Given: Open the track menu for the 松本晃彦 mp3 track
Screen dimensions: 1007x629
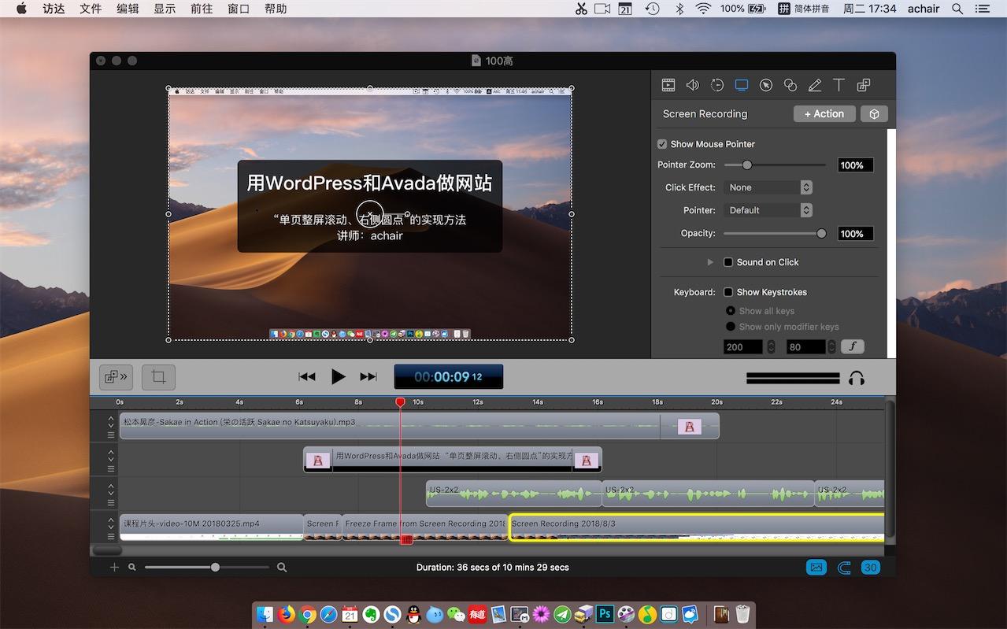Looking at the screenshot, I should 111,435.
